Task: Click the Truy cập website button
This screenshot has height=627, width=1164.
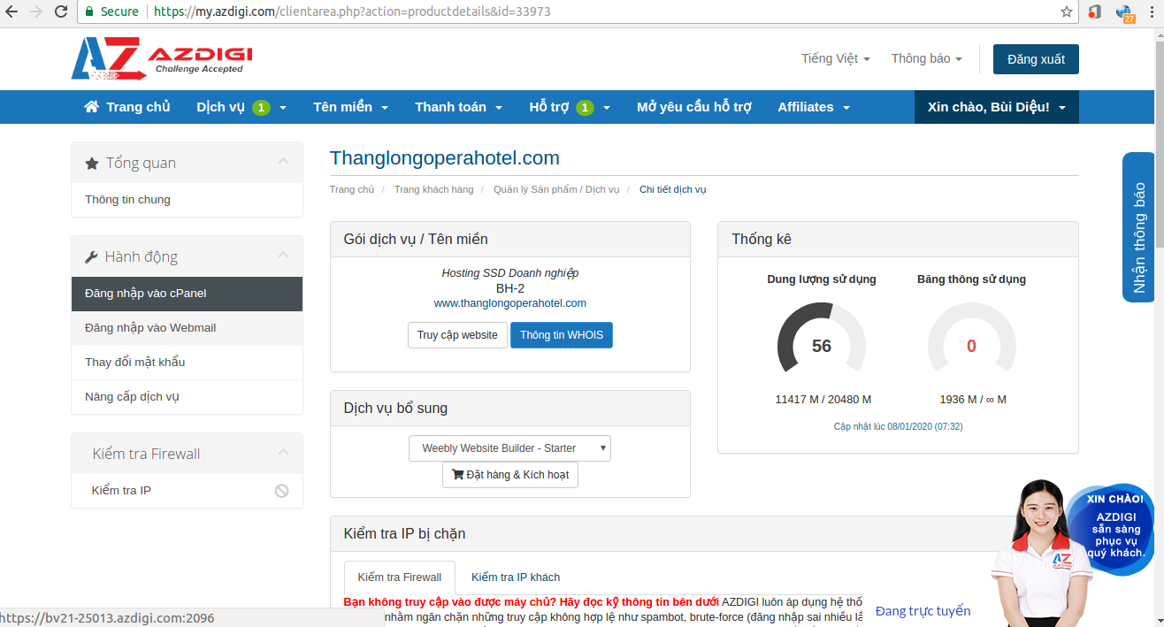Action: (x=457, y=335)
